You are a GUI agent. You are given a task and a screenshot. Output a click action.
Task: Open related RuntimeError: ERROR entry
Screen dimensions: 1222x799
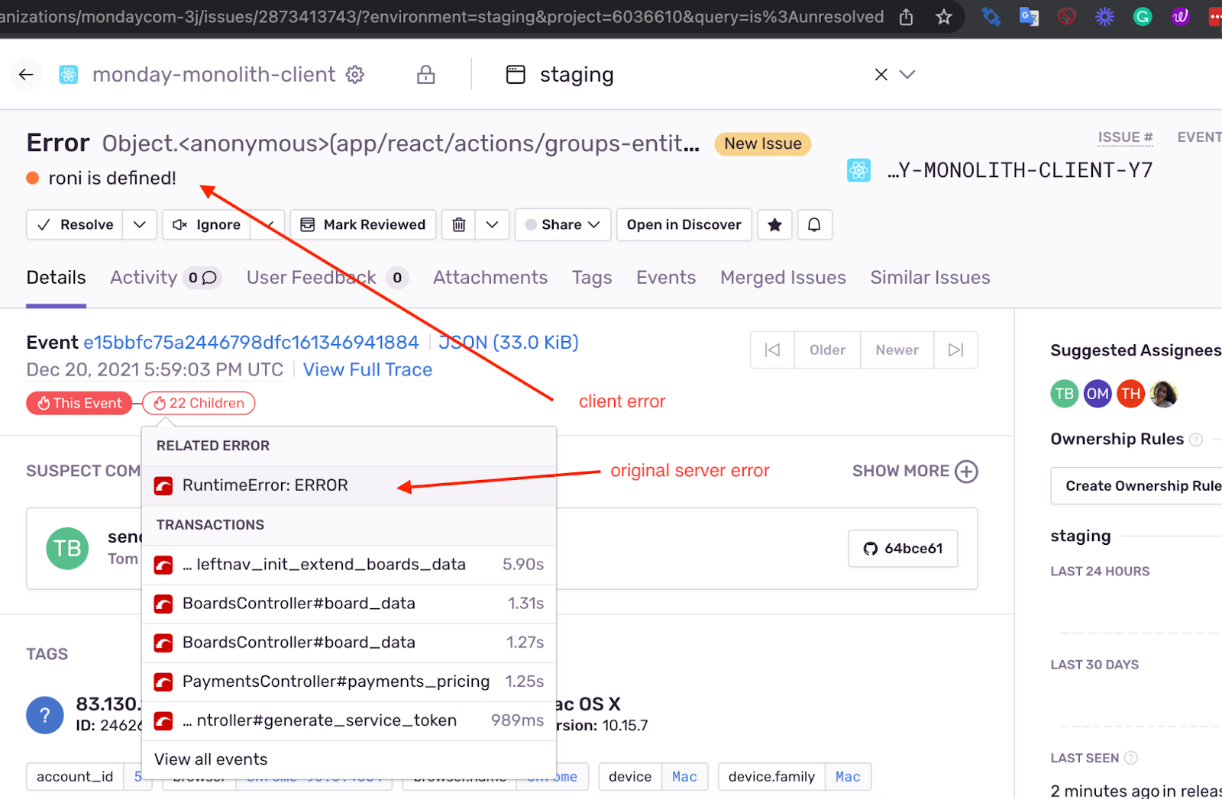point(349,485)
